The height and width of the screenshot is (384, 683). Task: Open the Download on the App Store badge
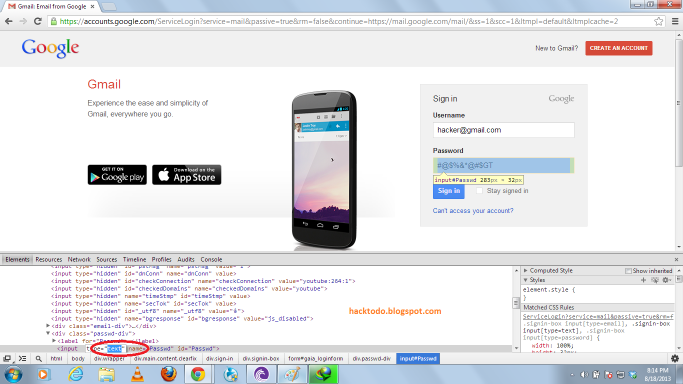[186, 174]
